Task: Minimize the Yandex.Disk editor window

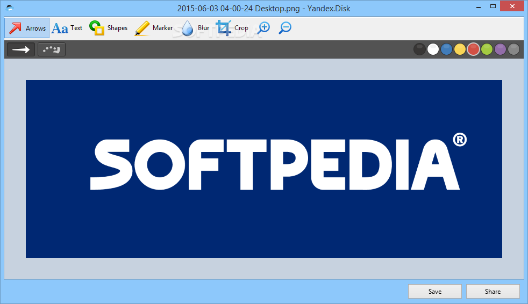Action: point(478,7)
